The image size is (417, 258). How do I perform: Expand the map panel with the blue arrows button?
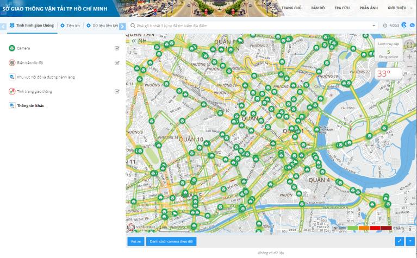click(400, 241)
